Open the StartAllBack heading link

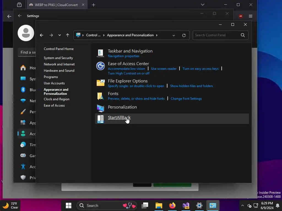[x=119, y=118]
